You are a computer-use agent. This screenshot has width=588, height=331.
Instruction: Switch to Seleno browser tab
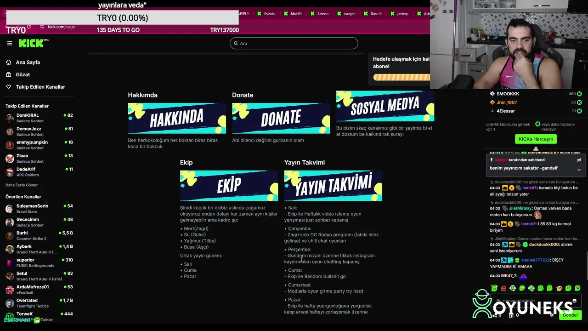[320, 14]
